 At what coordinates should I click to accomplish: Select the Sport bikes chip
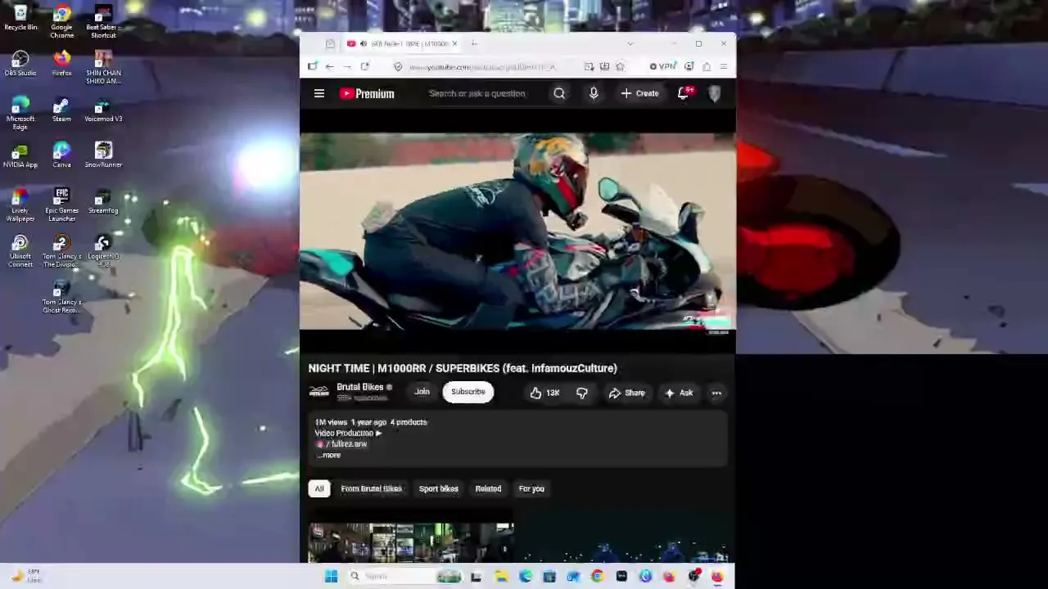click(x=439, y=489)
